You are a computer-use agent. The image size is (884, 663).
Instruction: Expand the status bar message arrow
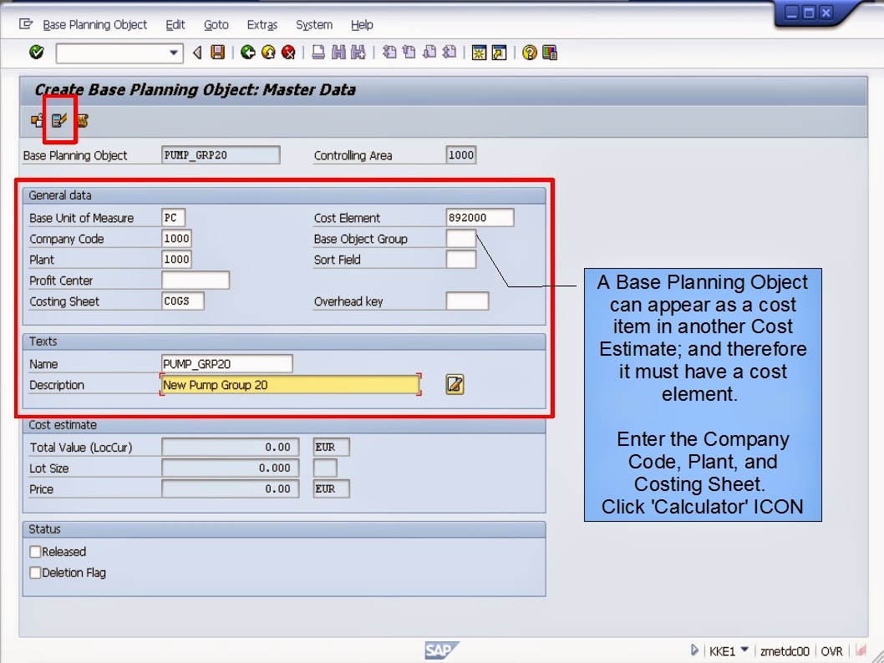[x=695, y=649]
